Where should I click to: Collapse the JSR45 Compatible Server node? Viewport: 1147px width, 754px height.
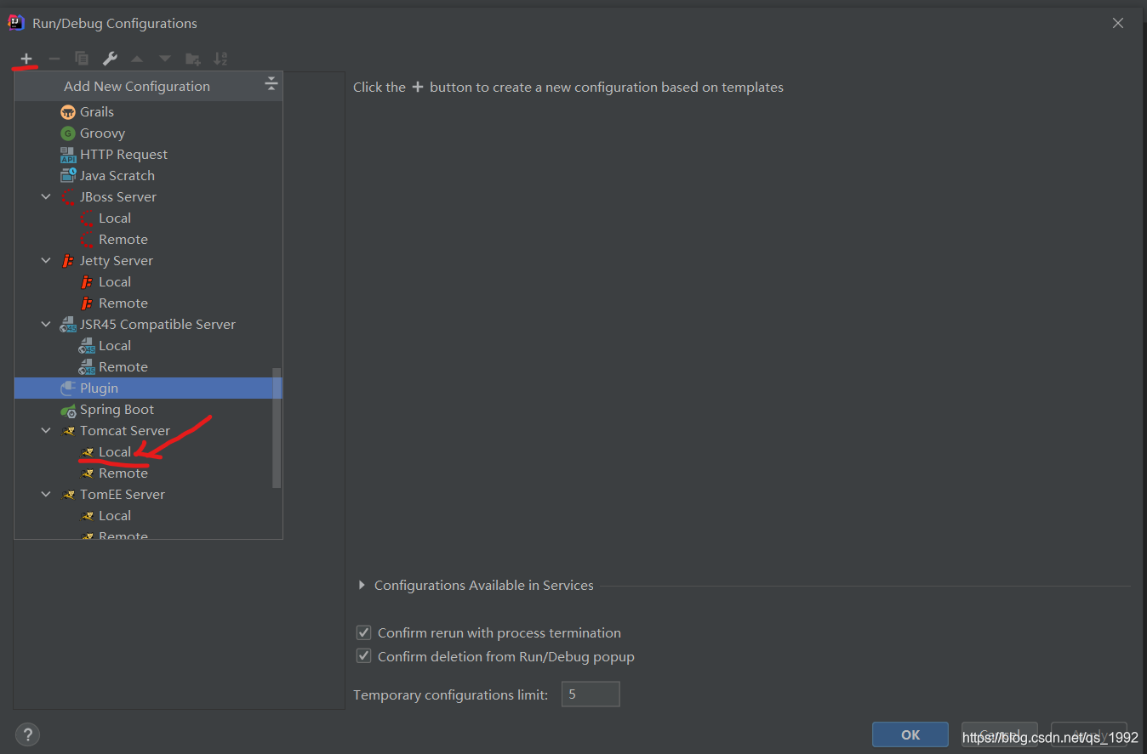[46, 324]
